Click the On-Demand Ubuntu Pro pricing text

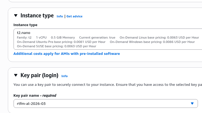tap(61, 42)
